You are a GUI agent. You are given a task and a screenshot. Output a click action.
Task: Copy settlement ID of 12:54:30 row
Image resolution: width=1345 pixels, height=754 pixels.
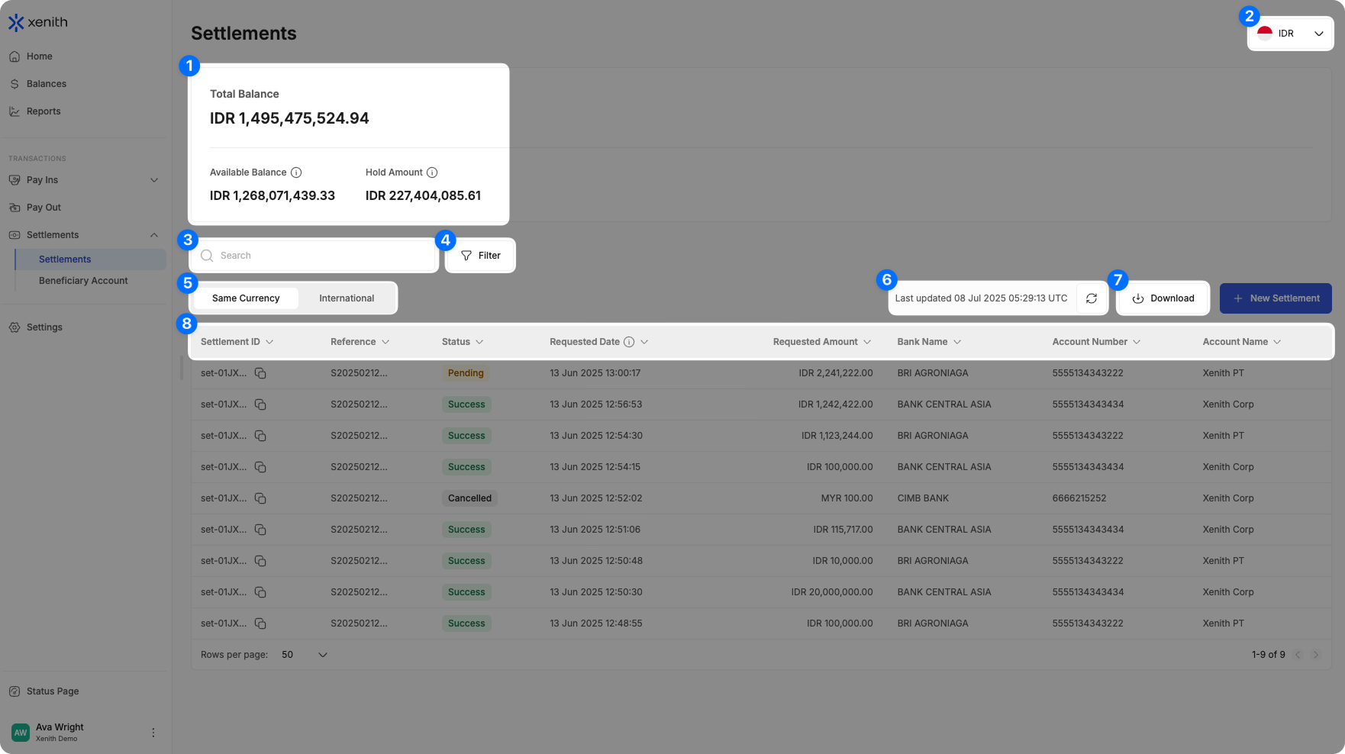tap(260, 436)
